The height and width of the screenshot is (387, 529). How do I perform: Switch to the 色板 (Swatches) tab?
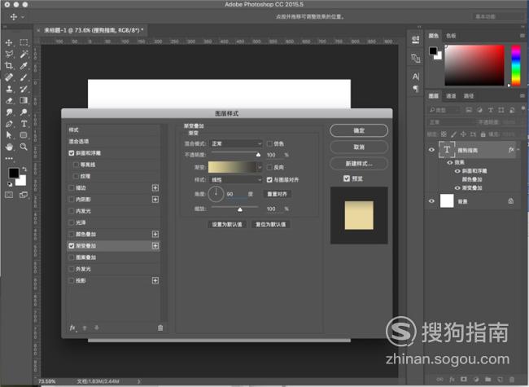451,36
